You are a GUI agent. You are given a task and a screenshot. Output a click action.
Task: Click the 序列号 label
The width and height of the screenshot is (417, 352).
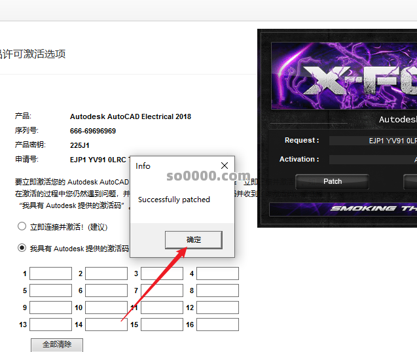[27, 131]
